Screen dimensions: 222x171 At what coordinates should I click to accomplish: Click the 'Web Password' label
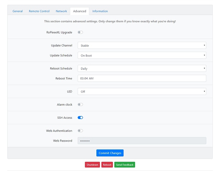[62, 141]
